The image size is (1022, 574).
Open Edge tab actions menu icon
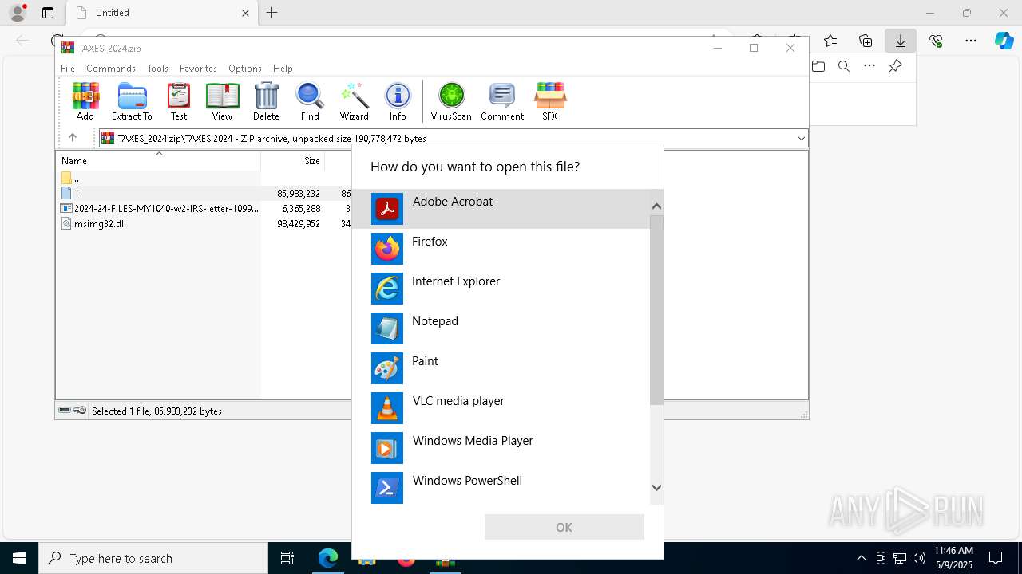(x=48, y=13)
